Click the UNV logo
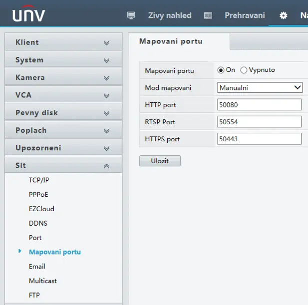The height and width of the screenshot is (305, 308). point(28,13)
